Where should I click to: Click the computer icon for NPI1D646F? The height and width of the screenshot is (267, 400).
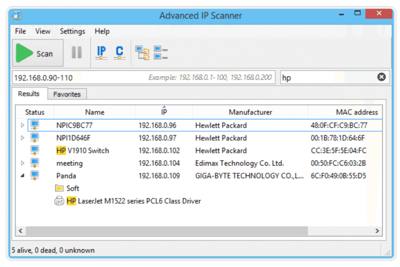35,138
